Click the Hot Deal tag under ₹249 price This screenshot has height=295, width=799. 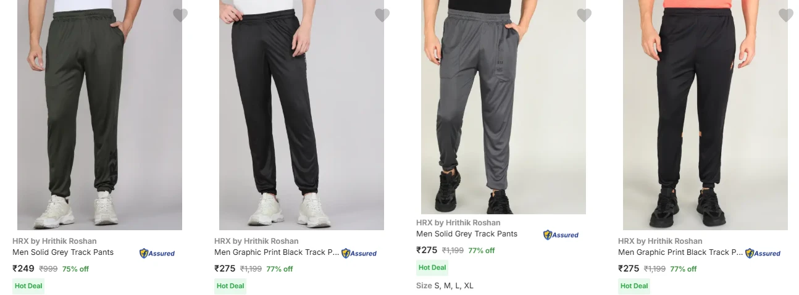pos(28,286)
